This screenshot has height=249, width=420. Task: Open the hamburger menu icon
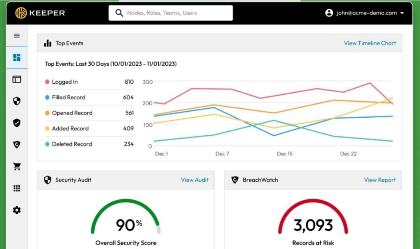(16, 36)
